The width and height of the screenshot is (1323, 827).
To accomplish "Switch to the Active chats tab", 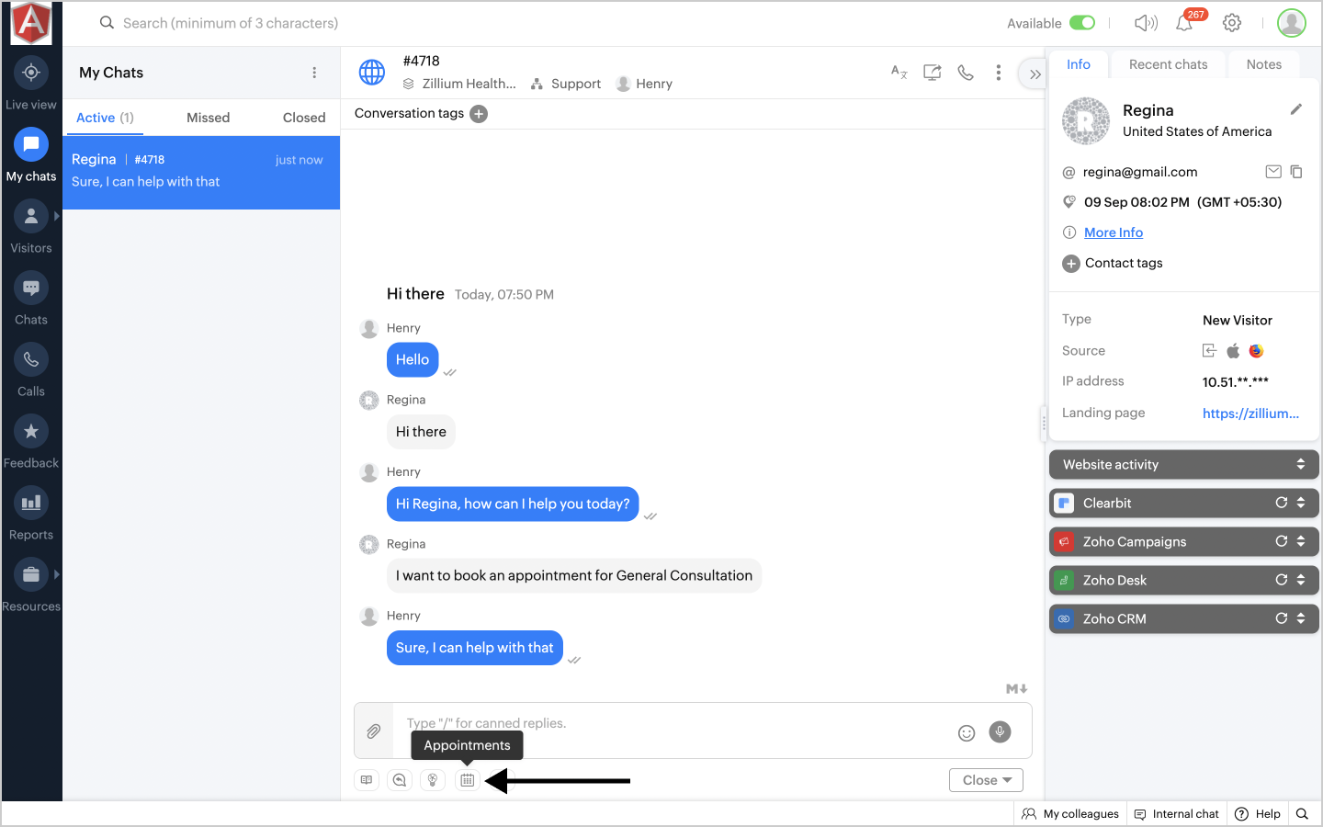I will point(105,118).
